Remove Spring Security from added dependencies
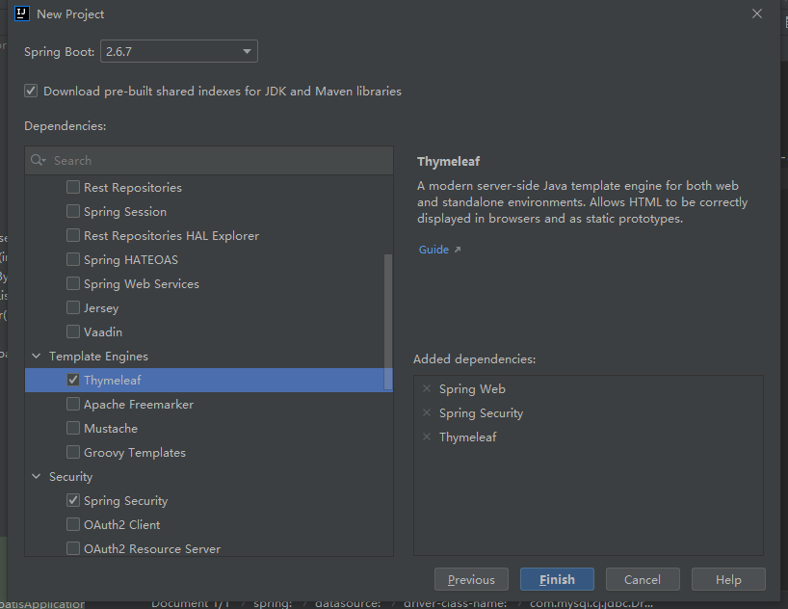The image size is (788, 609). [x=427, y=412]
